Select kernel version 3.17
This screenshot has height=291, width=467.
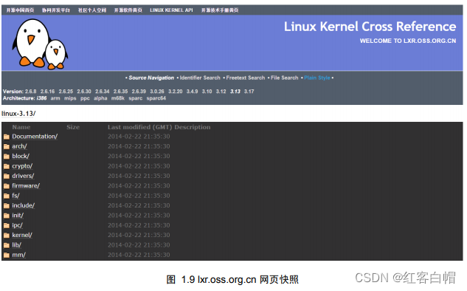249,92
